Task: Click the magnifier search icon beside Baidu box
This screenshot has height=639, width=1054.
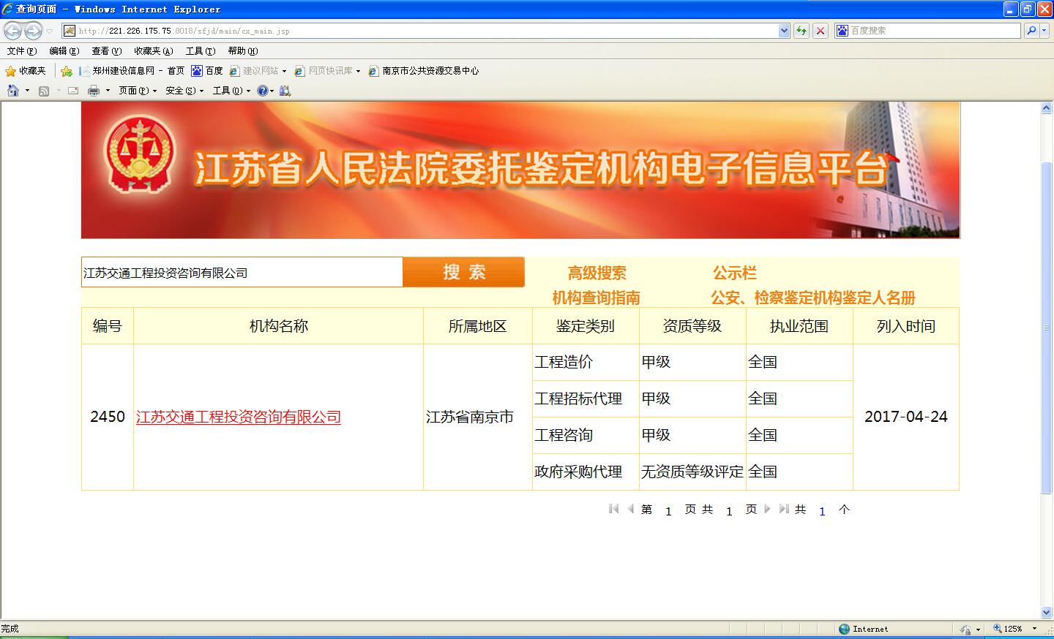Action: pyautogui.click(x=1031, y=31)
